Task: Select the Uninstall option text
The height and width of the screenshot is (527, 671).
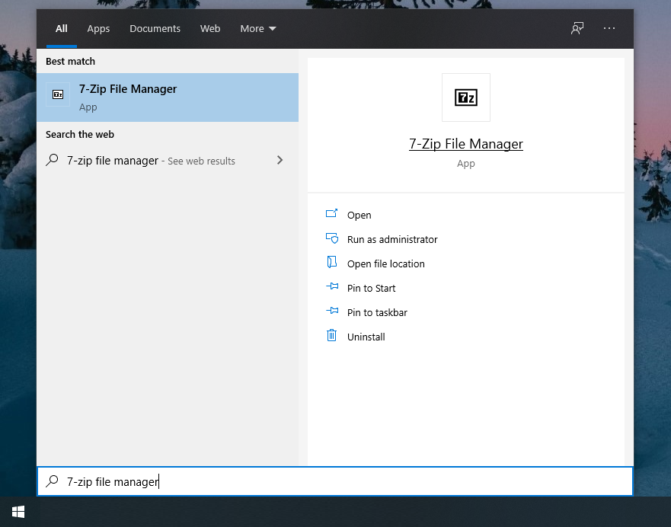Action: pyautogui.click(x=366, y=337)
